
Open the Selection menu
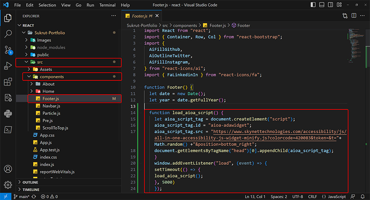47,5
